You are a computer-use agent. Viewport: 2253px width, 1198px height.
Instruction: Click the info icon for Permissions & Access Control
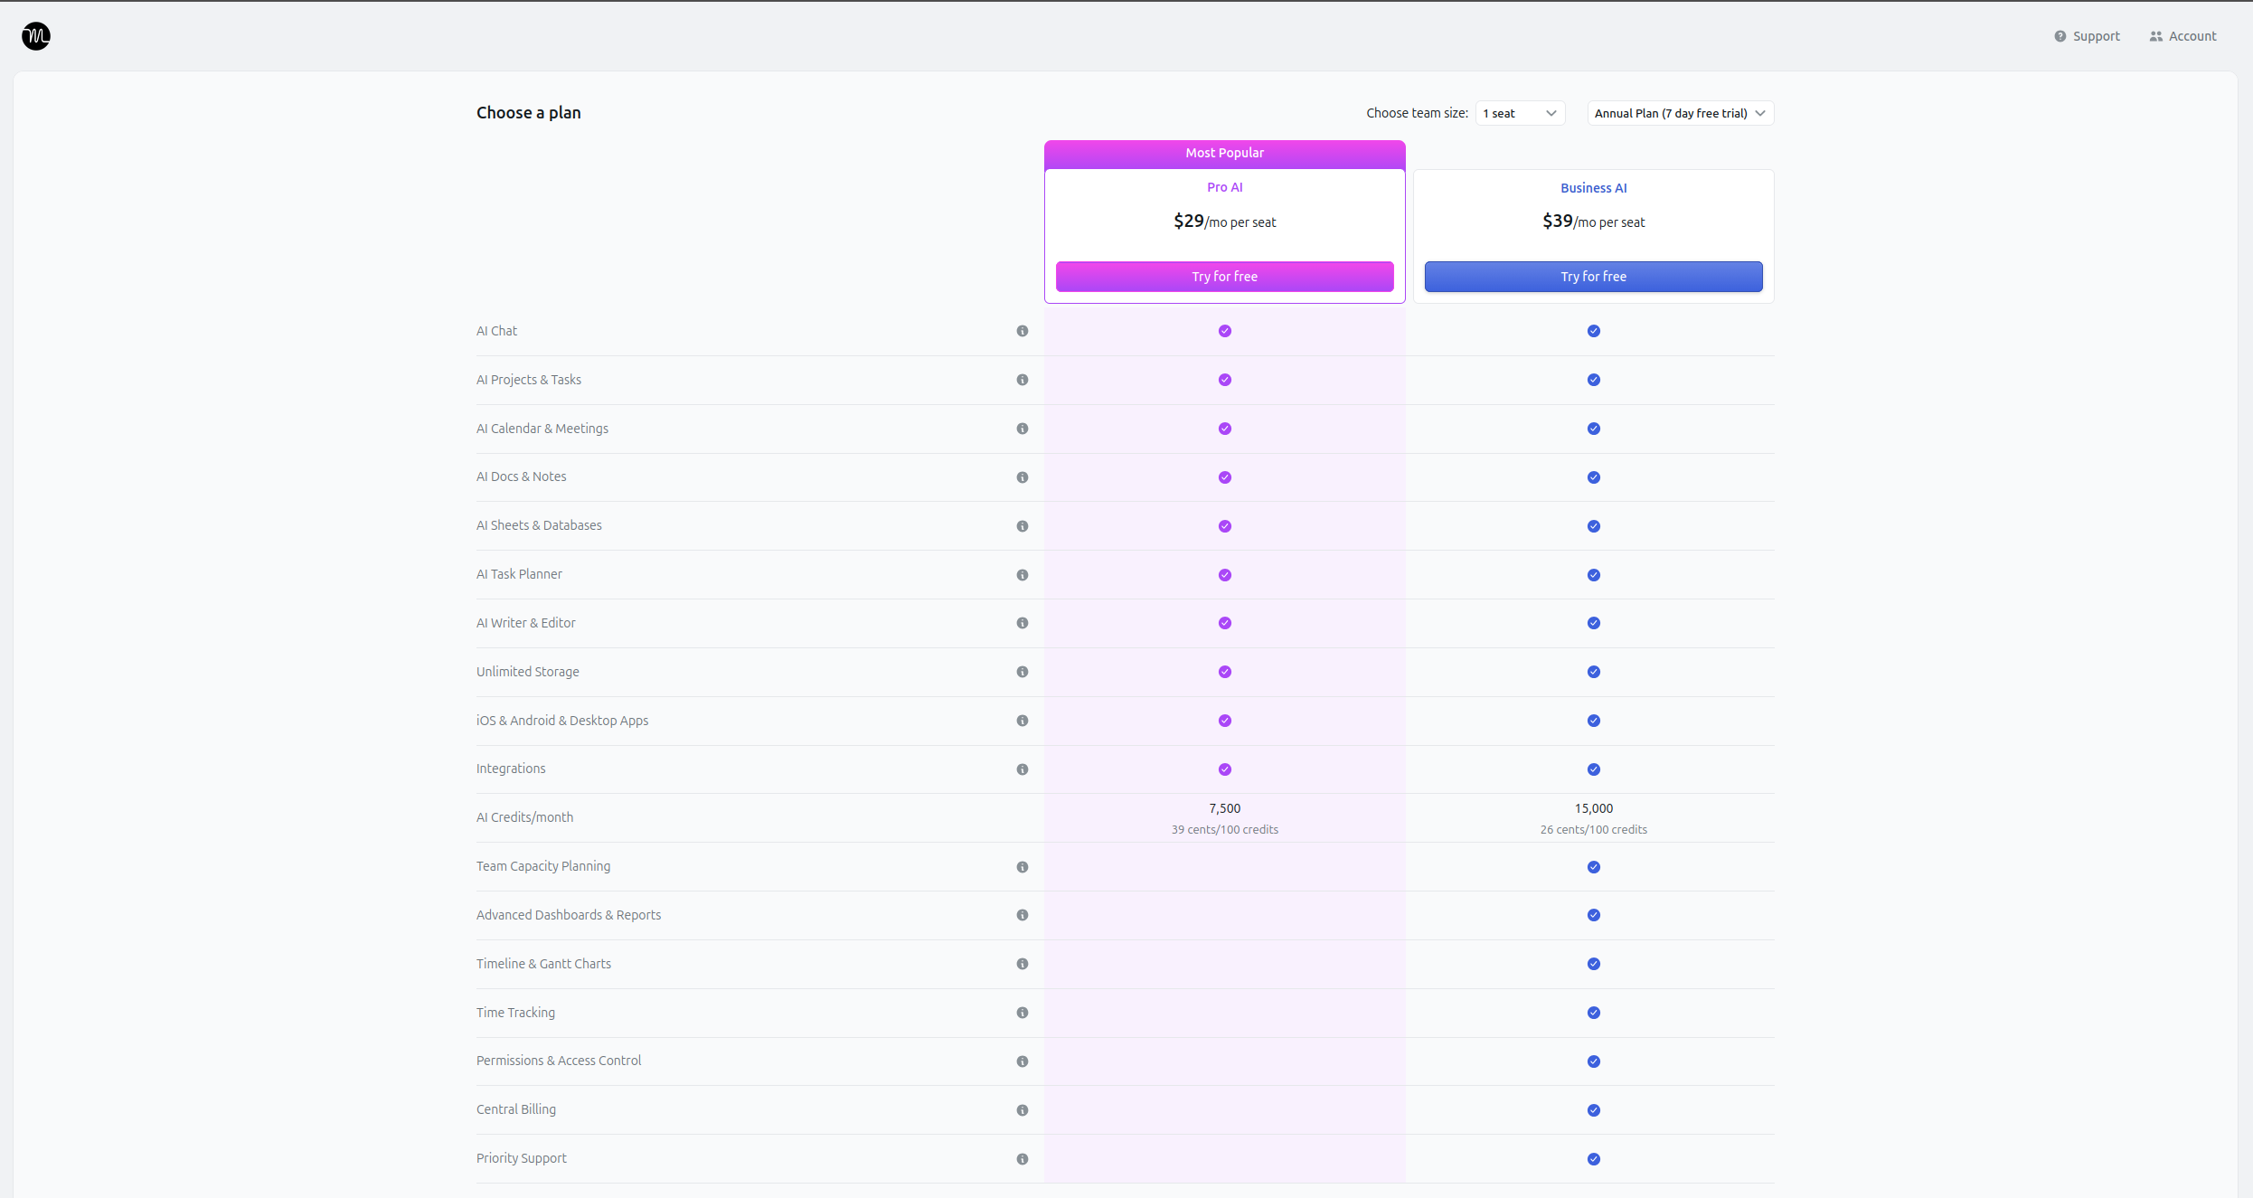coord(1023,1061)
